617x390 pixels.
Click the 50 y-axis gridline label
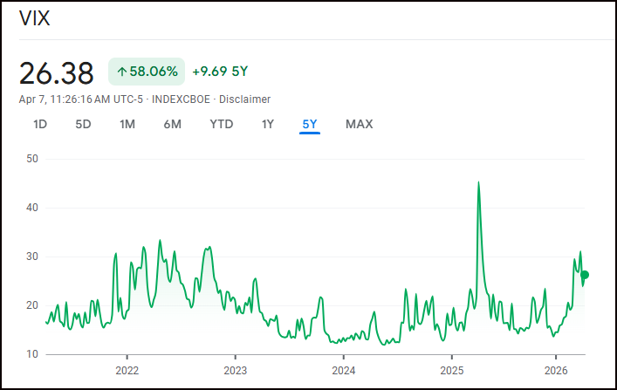click(x=34, y=159)
